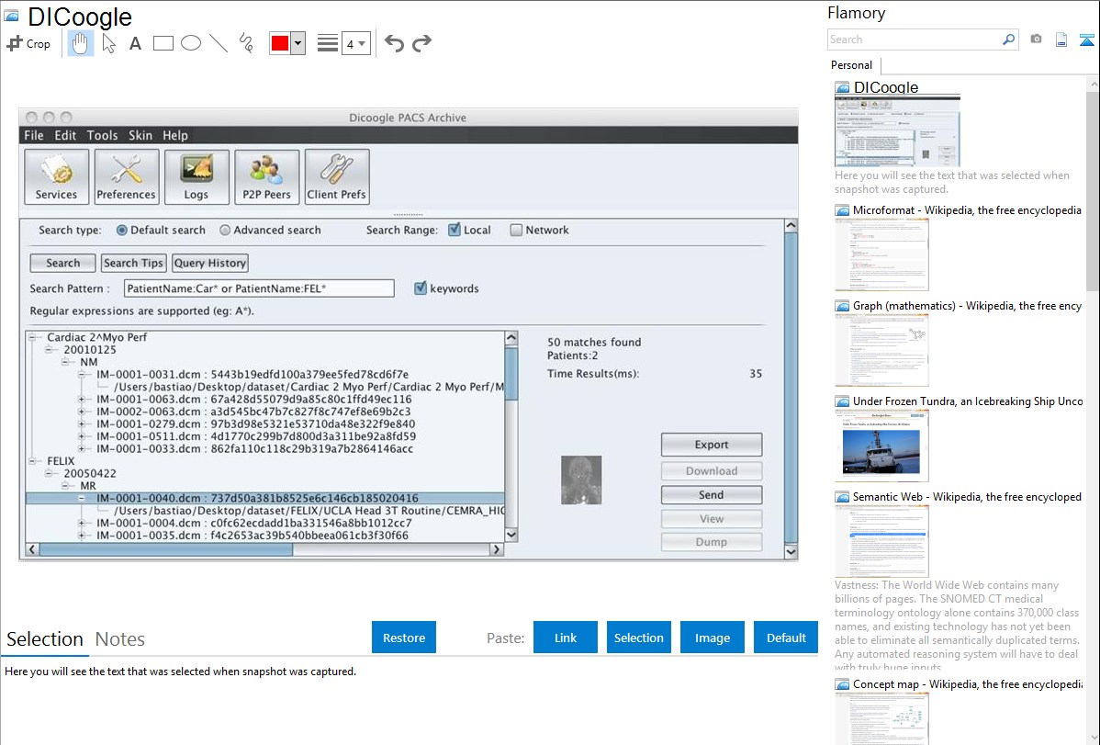Image resolution: width=1100 pixels, height=745 pixels.
Task: Paste as Image button
Action: coord(713,638)
